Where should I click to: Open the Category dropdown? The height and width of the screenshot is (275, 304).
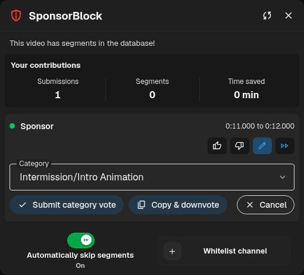pos(152,177)
